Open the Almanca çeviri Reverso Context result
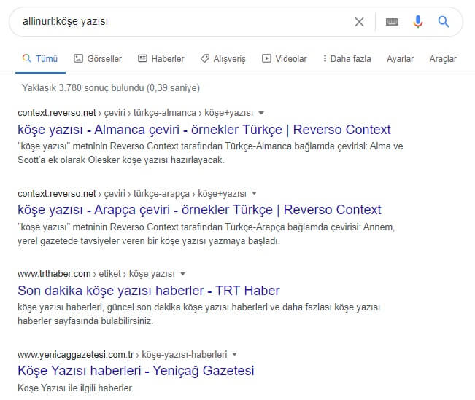475x400 pixels. tap(204, 130)
